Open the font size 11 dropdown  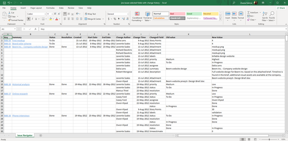tap(52, 14)
